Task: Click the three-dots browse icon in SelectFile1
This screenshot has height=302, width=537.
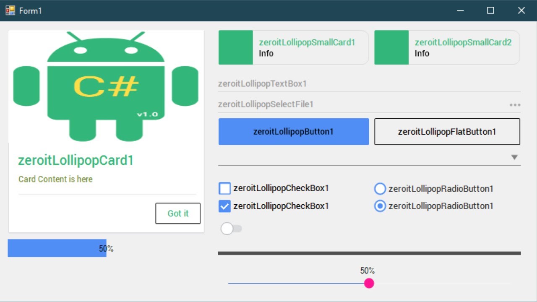Action: click(x=515, y=105)
